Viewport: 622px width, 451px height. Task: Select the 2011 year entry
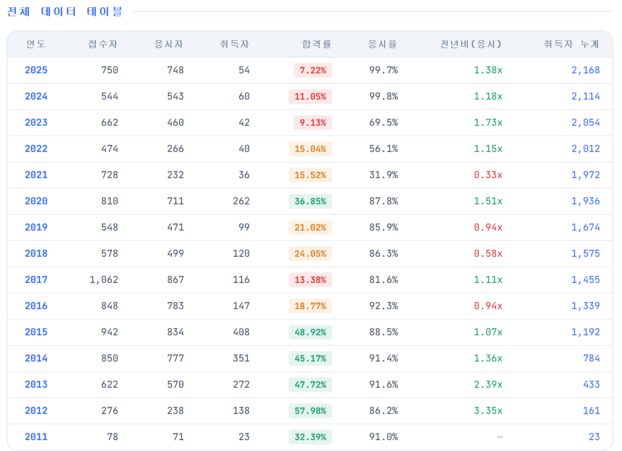[x=36, y=437]
